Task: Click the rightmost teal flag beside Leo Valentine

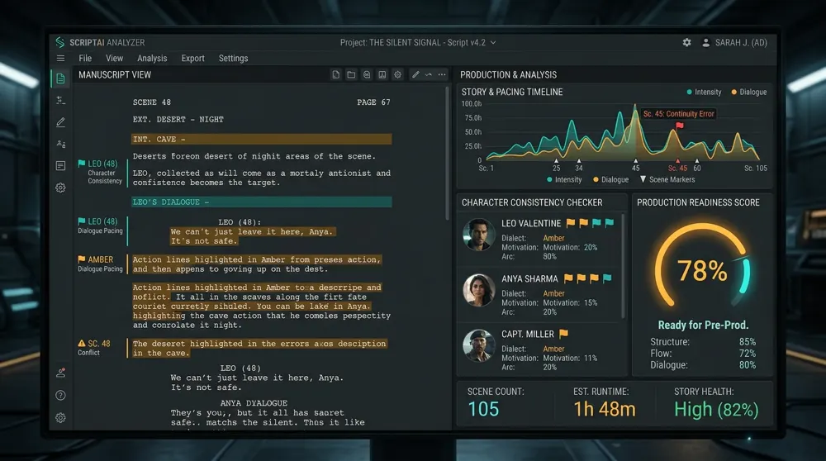Action: 610,223
